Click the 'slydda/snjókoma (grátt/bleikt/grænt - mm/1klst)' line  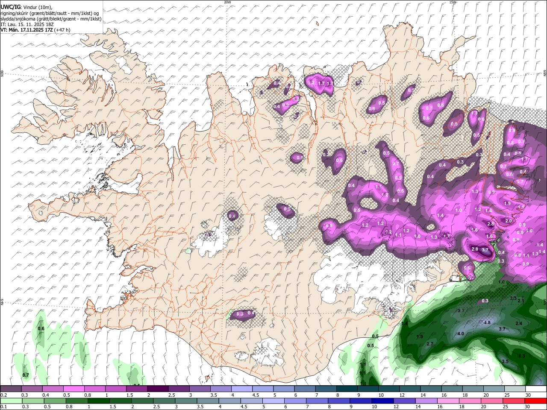tap(51, 19)
